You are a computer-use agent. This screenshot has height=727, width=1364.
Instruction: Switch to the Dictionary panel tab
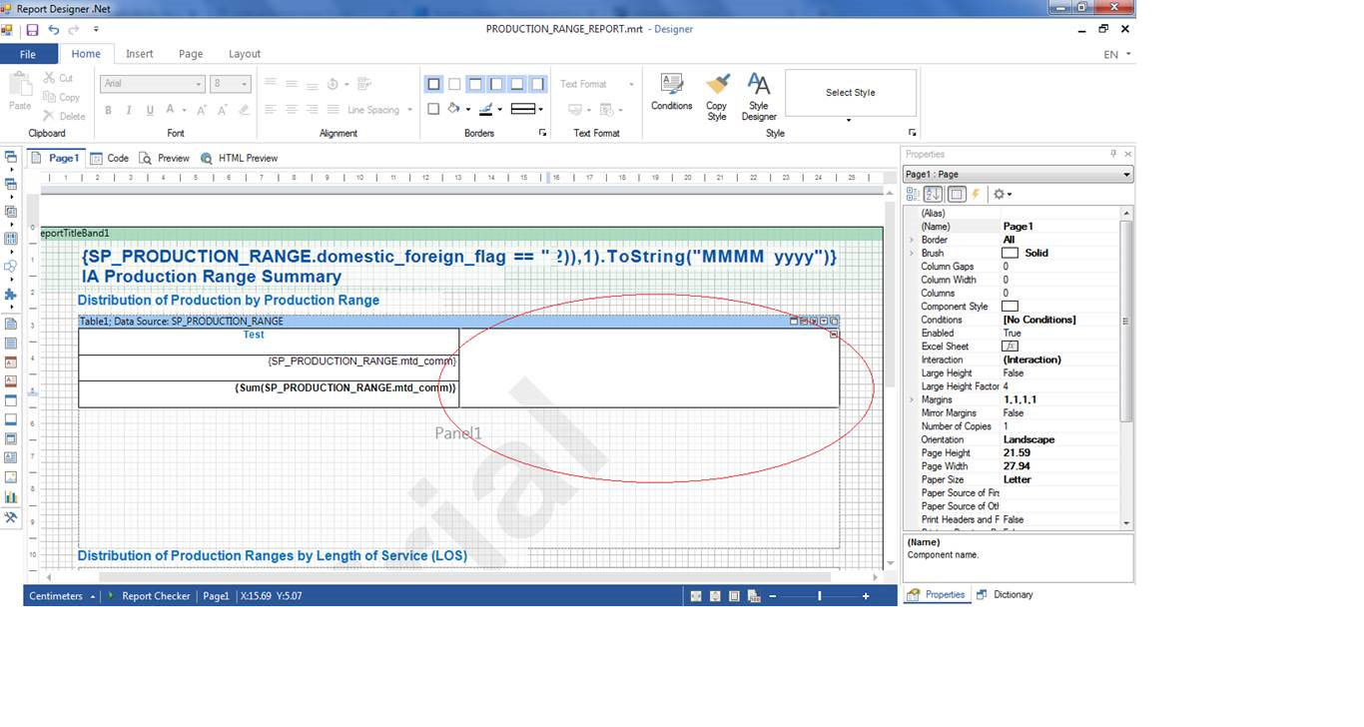click(1005, 594)
